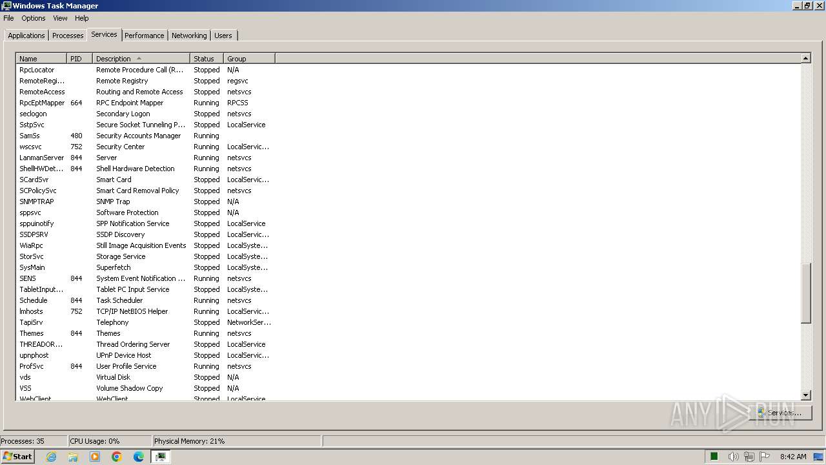Open the File menu
This screenshot has height=465, width=826.
tap(8, 18)
